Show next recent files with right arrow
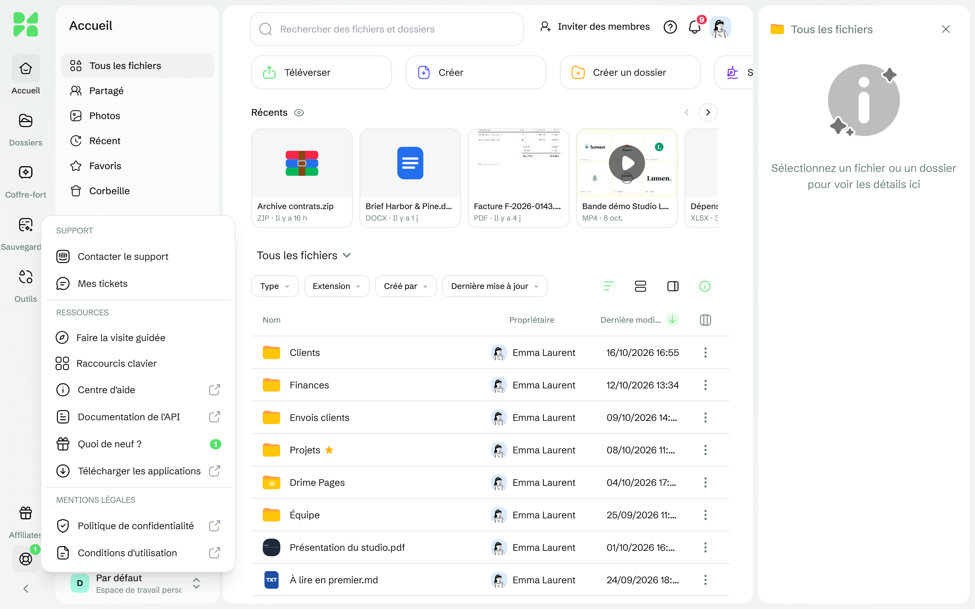 [x=708, y=112]
